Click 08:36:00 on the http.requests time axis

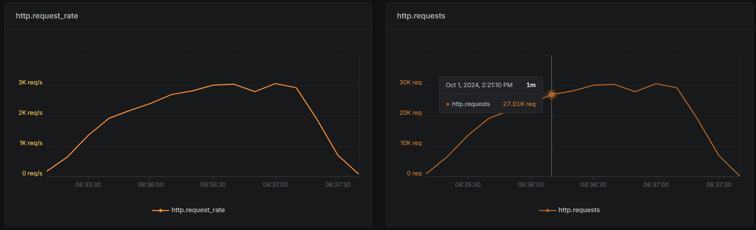(531, 185)
